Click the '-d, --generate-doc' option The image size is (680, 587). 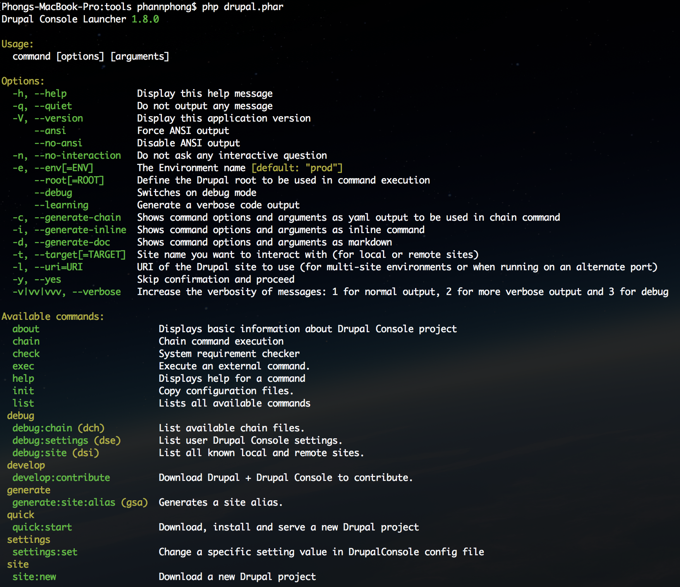pos(61,242)
